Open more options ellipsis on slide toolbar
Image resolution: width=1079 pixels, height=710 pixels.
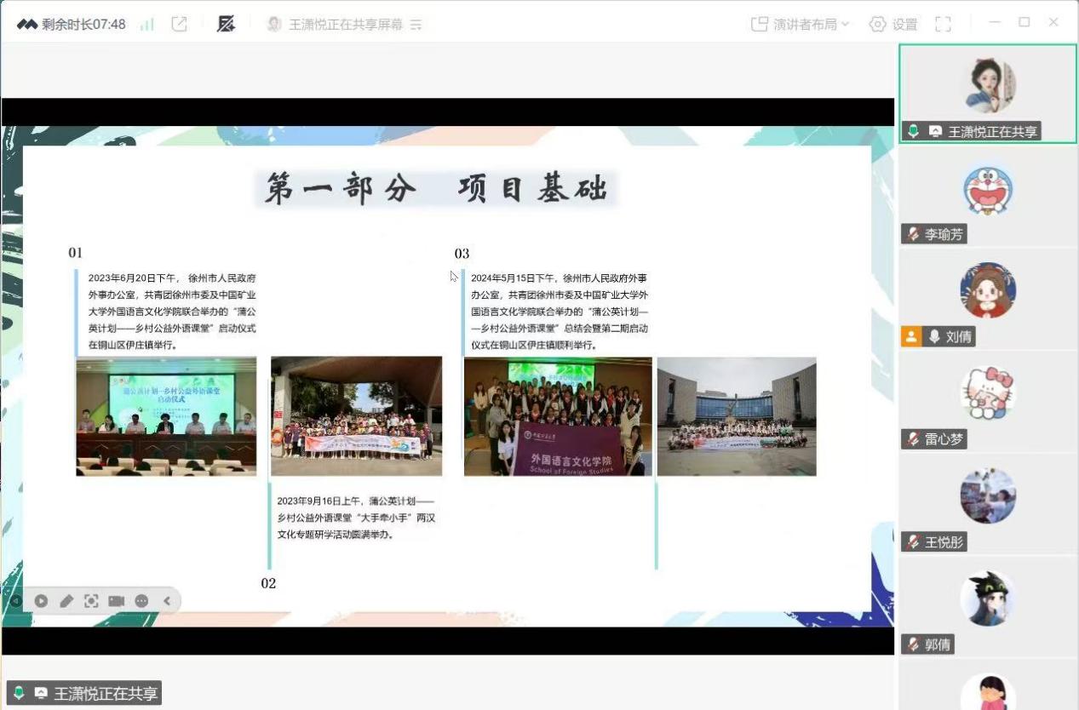click(141, 601)
